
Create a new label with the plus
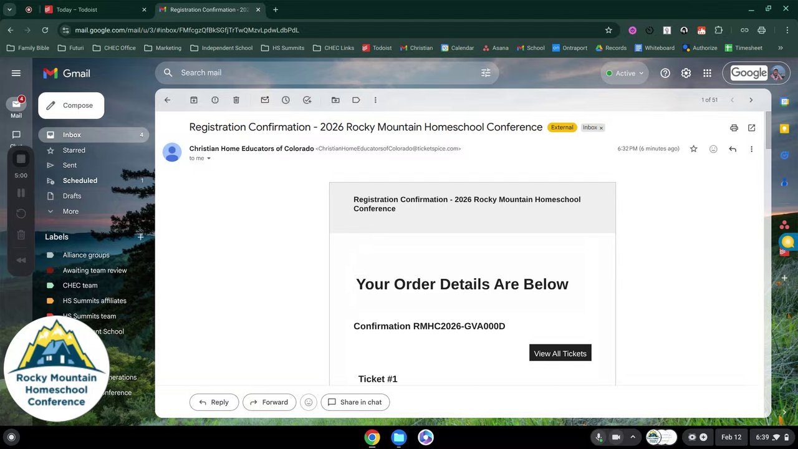tap(140, 237)
